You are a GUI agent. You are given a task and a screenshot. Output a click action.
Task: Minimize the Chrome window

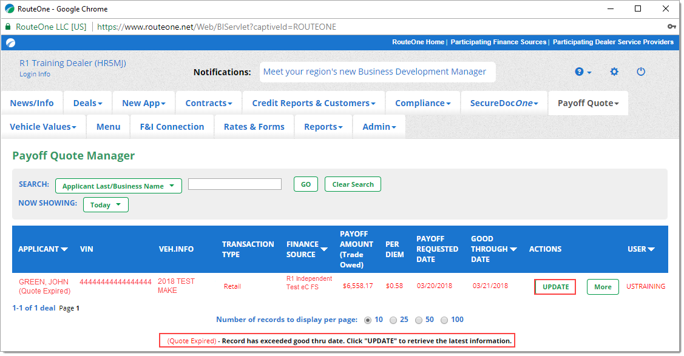pos(611,8)
